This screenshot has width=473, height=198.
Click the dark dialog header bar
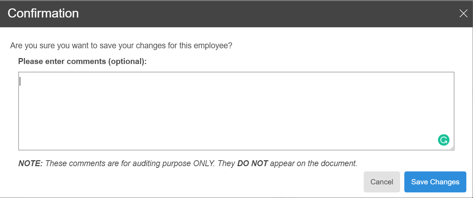point(245,14)
